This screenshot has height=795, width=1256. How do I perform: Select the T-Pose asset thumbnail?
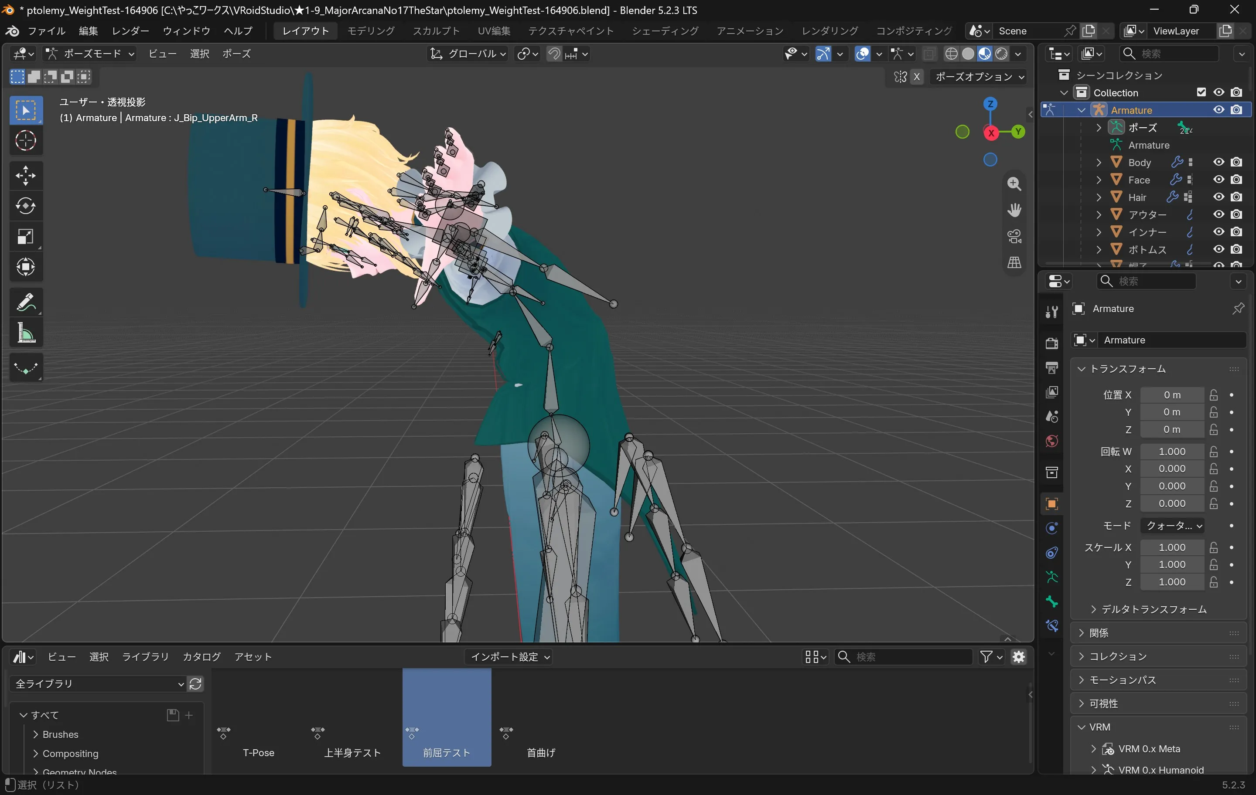coord(259,717)
